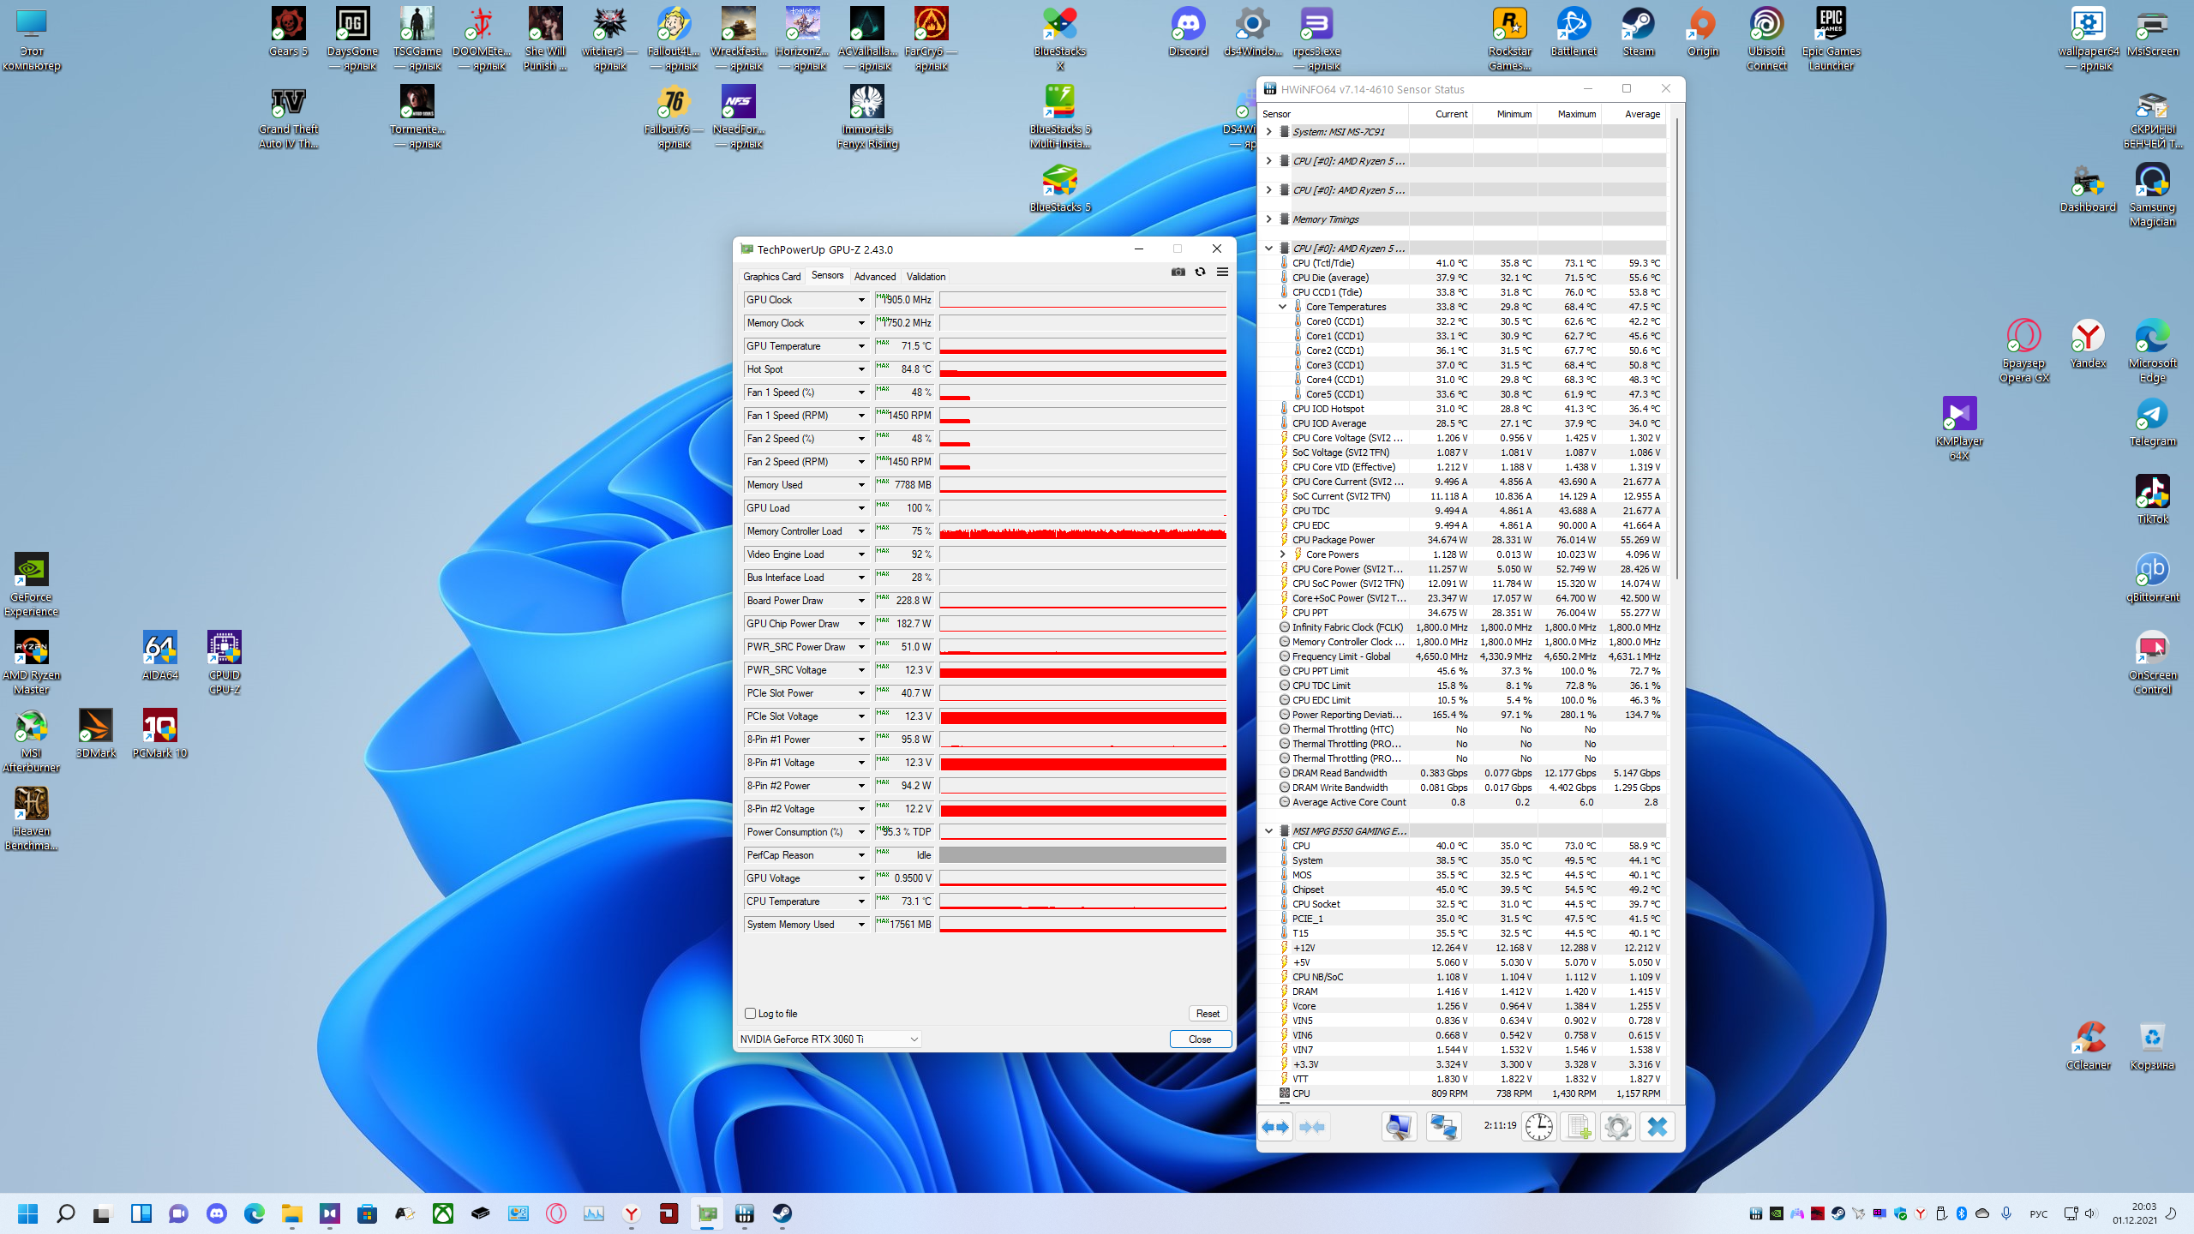Image resolution: width=2194 pixels, height=1234 pixels.
Task: Expand Core Powers tree node
Action: tap(1283, 554)
